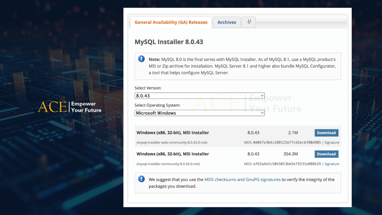382x215 pixels.
Task: Follow the MD5 checksums and GnuPG signatures link
Action: pyautogui.click(x=243, y=180)
